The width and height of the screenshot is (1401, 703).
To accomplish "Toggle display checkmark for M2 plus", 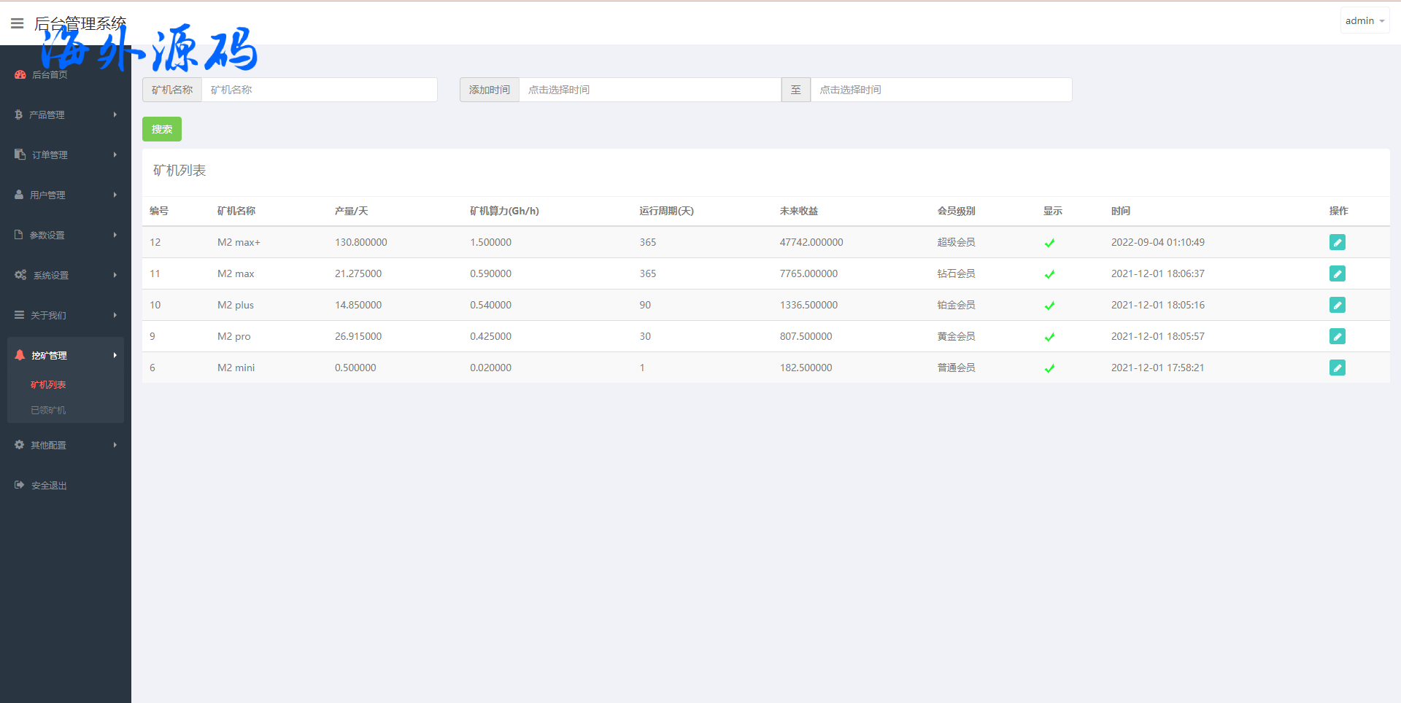I will coord(1049,306).
